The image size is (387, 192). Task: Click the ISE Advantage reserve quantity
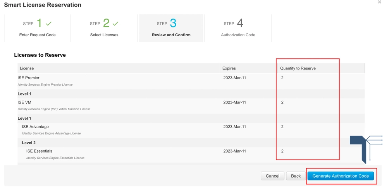click(x=282, y=127)
